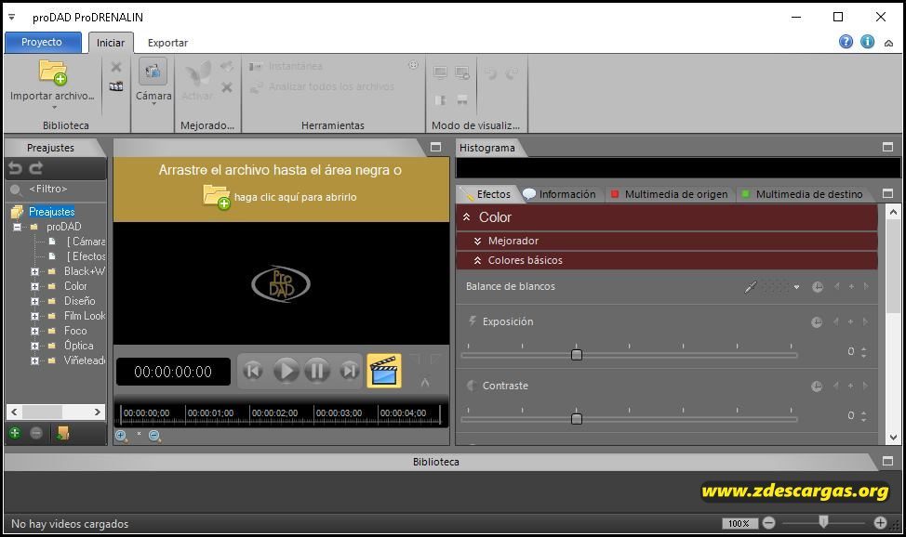Open the Multimedia de destino tab
Viewport: 906px width, 537px height.
803,194
